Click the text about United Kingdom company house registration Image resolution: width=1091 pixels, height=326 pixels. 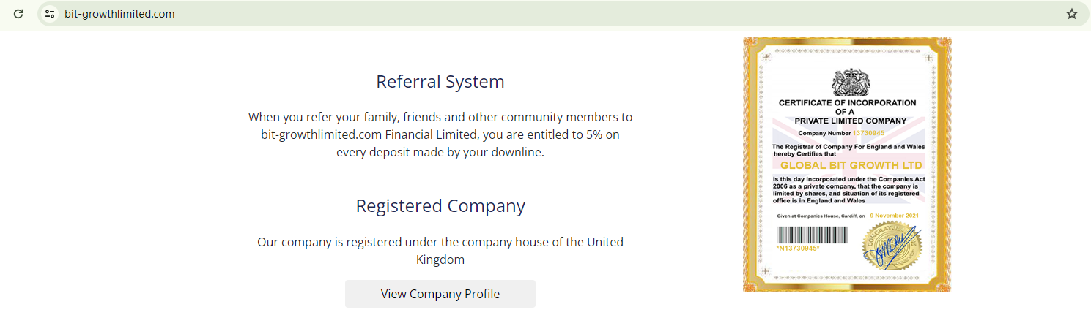click(x=440, y=250)
